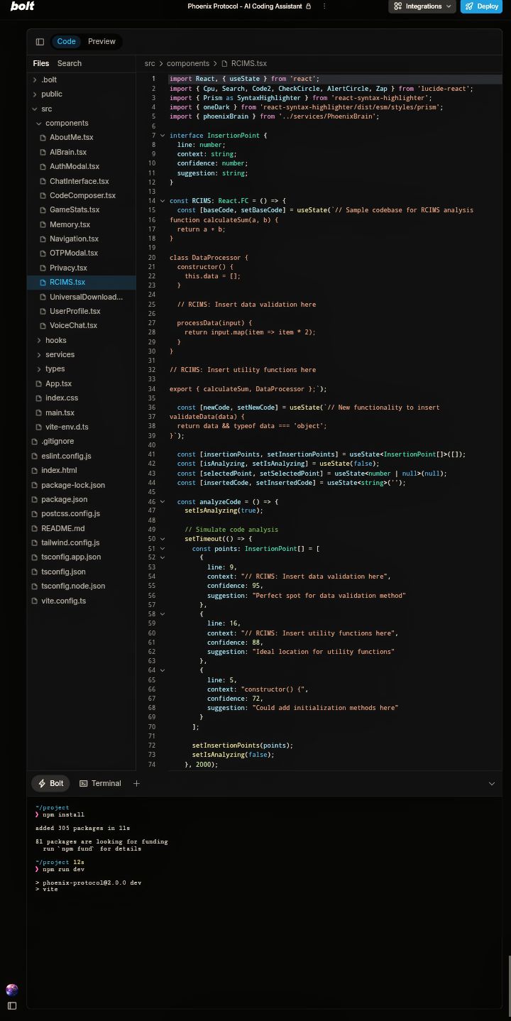511x1021 pixels.
Task: Switch to Preview view
Action: pyautogui.click(x=101, y=42)
